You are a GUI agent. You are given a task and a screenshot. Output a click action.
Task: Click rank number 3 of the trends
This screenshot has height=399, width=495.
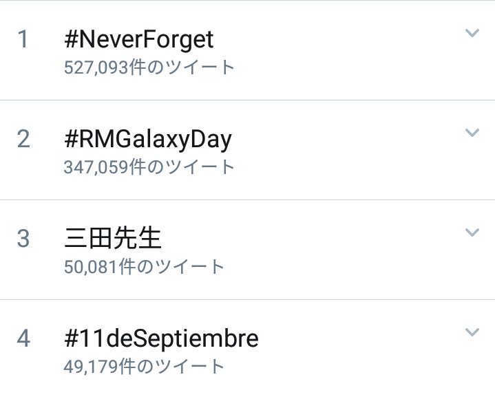(23, 239)
